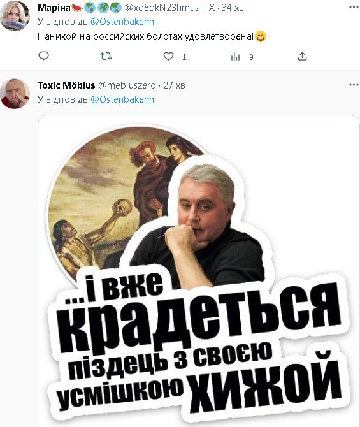The height and width of the screenshot is (427, 360).
Task: Retweet Маріна's tweet
Action: [106, 56]
